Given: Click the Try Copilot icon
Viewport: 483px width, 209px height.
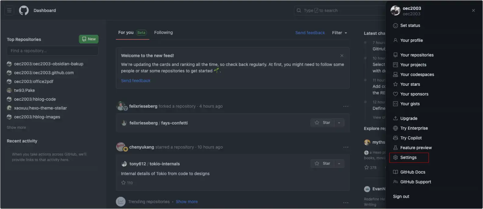Looking at the screenshot, I should 396,138.
